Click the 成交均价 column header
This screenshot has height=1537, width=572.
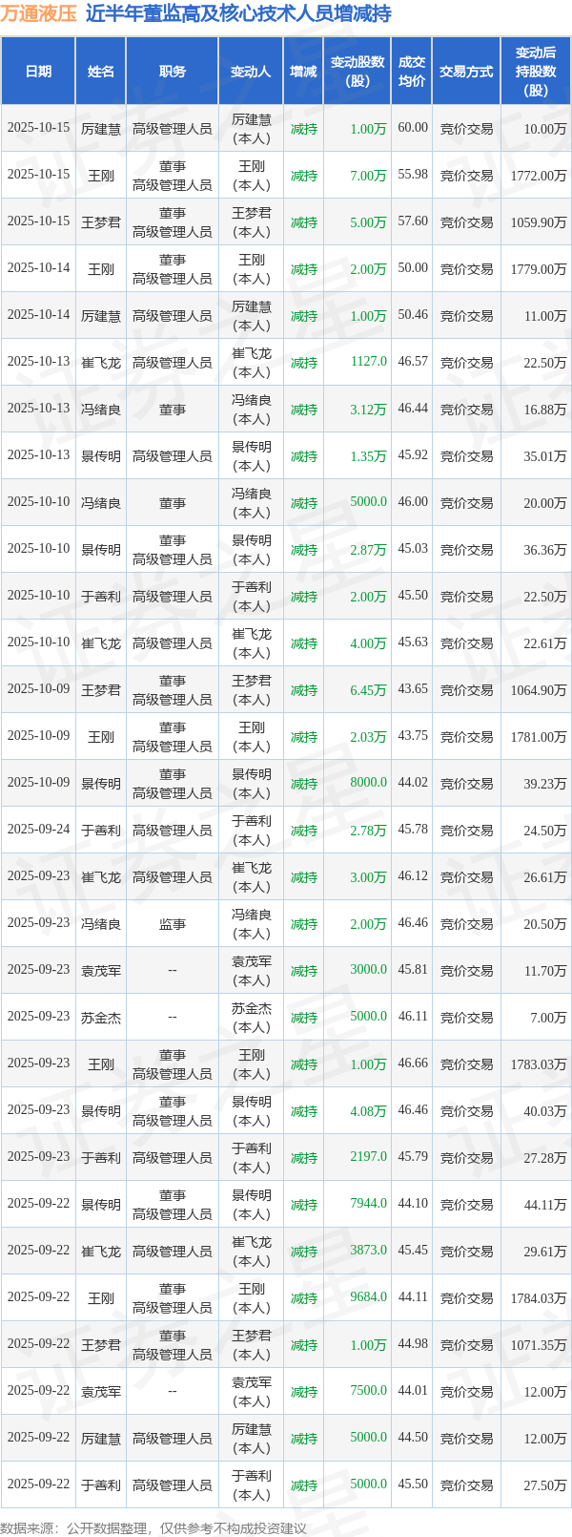412,72
